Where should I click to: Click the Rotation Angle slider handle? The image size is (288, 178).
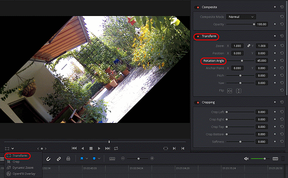(242, 61)
